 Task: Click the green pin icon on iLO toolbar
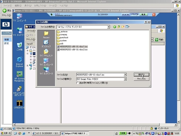pos(52,15)
